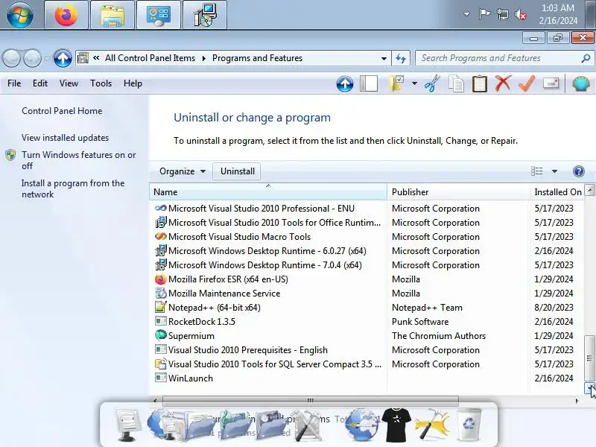Viewport: 596px width, 447px height.
Task: Click Programs and Features breadcrumb
Action: click(x=257, y=58)
